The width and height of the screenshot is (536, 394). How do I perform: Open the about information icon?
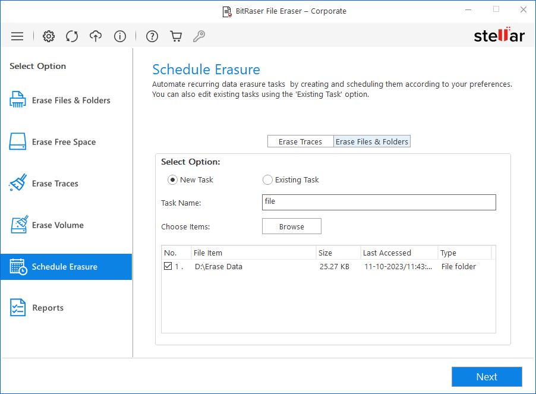(120, 36)
